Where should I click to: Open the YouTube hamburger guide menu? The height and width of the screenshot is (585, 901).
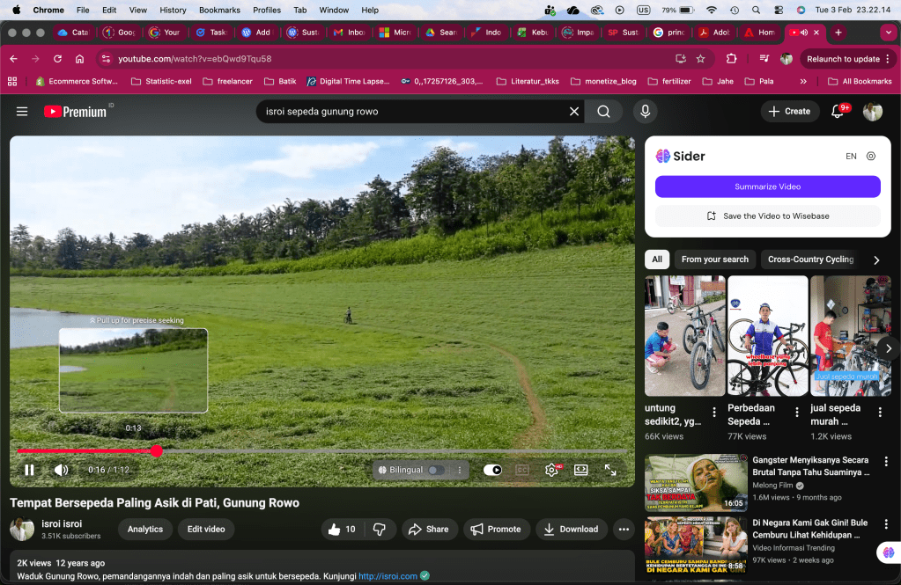tap(22, 112)
